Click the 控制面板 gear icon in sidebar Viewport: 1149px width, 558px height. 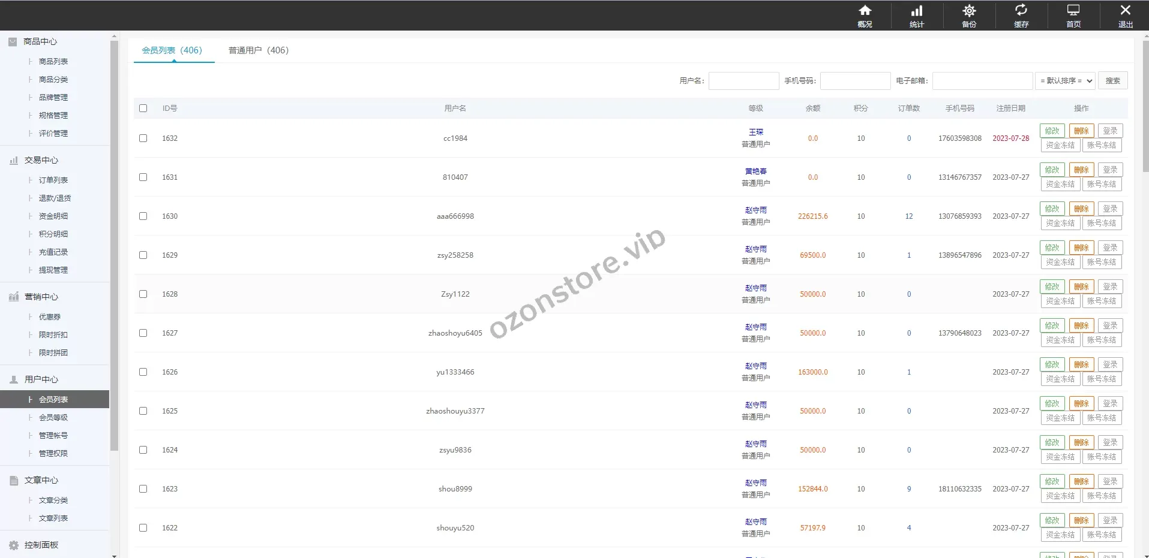coord(14,545)
